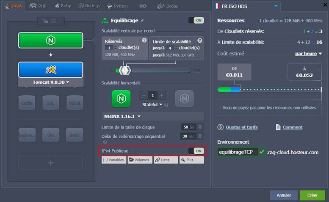This screenshot has width=329, height=202.
Task: Disable the IPv4 Publique switch
Action: pos(196,151)
